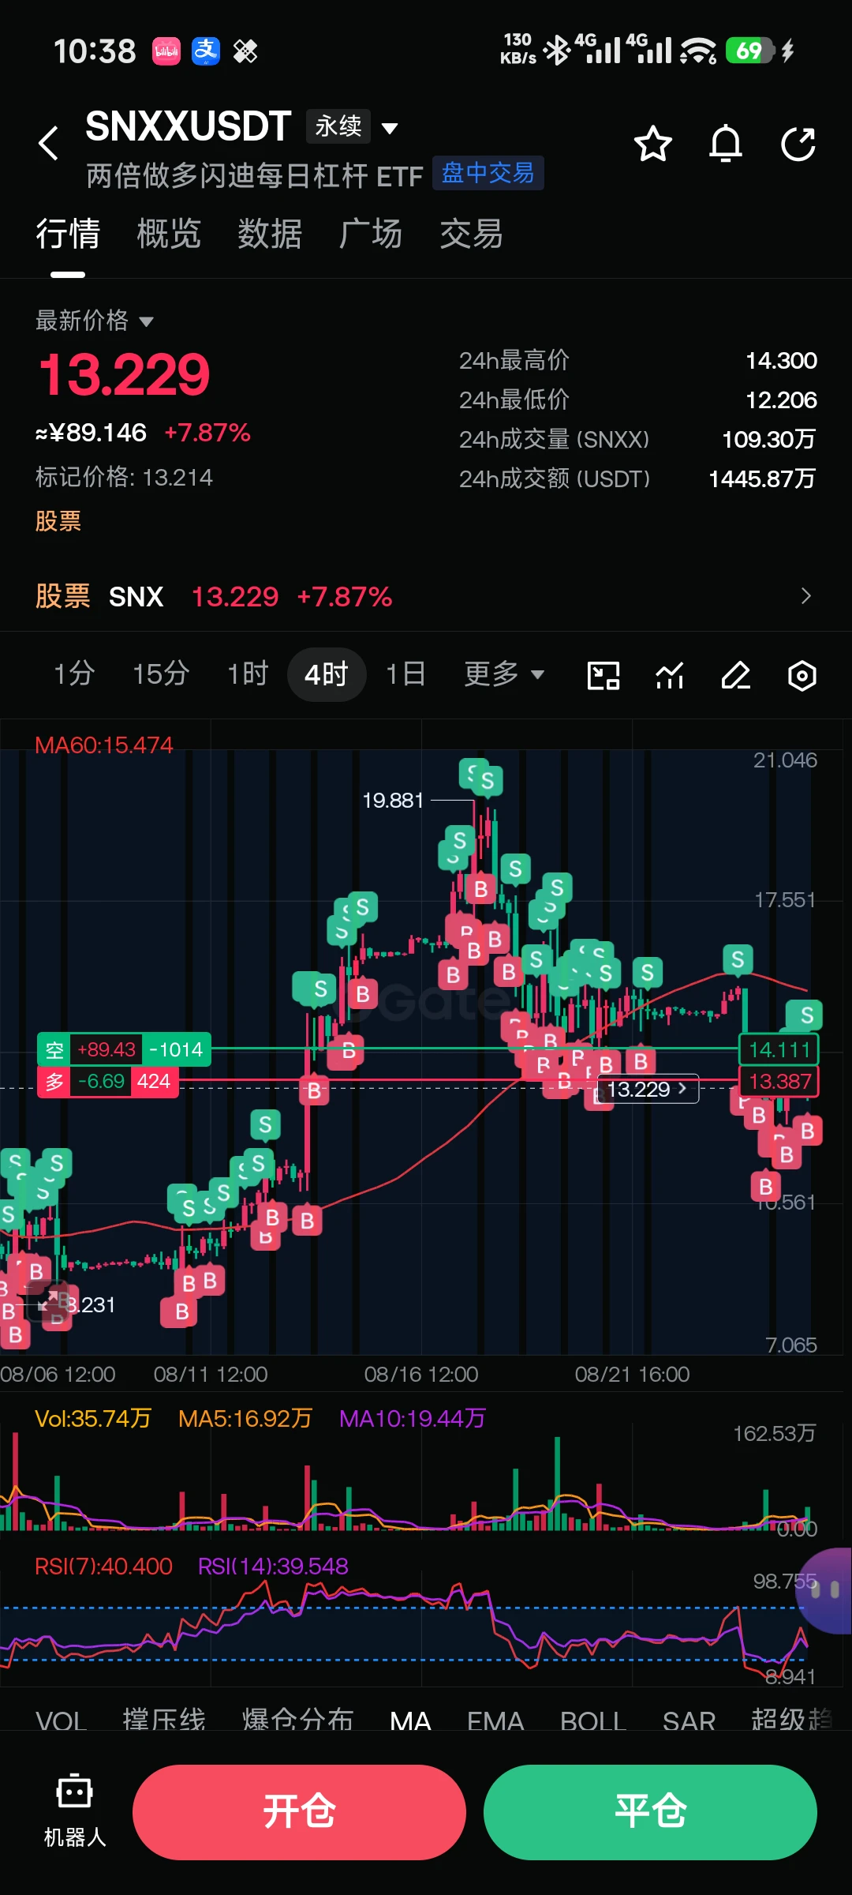Tap 标记价格: 13.214 text
The image size is (852, 1895).
[124, 477]
